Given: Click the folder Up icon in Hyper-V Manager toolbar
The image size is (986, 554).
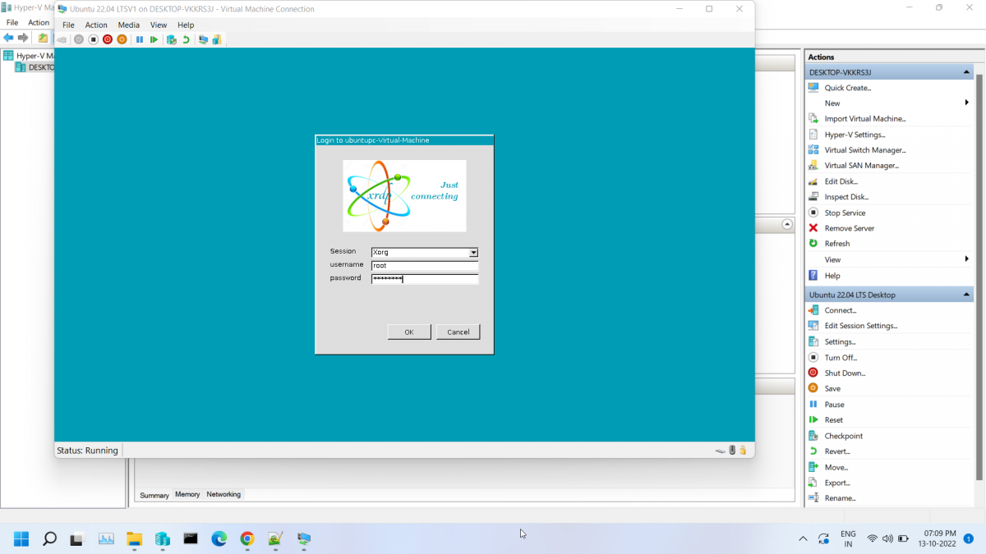Looking at the screenshot, I should point(43,38).
